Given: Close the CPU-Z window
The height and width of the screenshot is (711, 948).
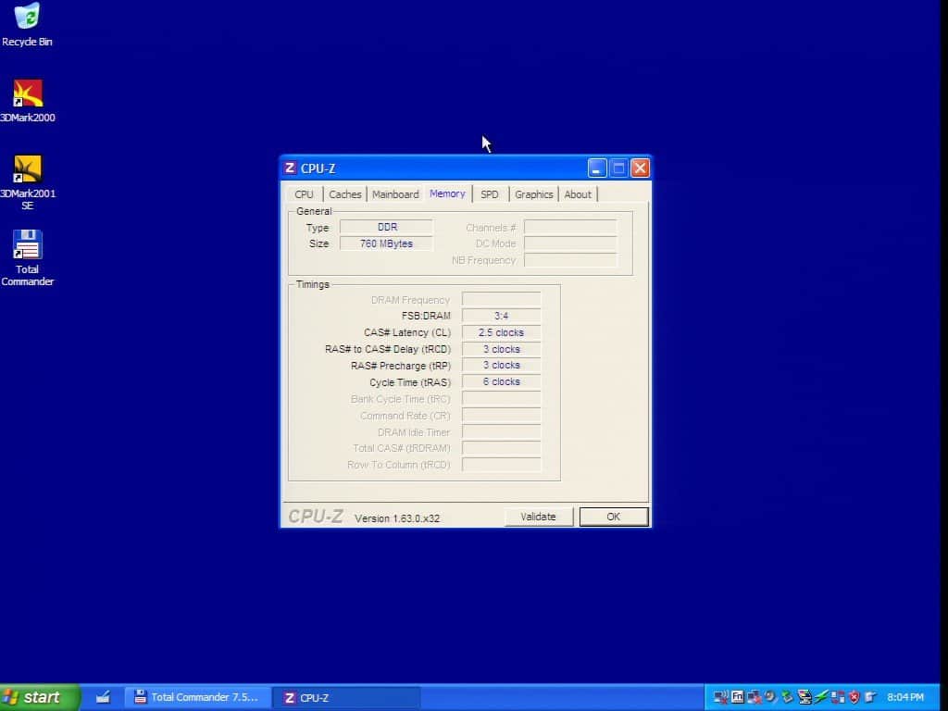Looking at the screenshot, I should pyautogui.click(x=641, y=168).
